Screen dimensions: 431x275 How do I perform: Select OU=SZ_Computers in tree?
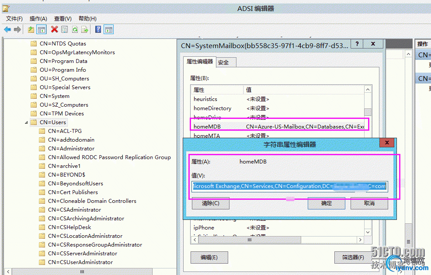(64, 105)
